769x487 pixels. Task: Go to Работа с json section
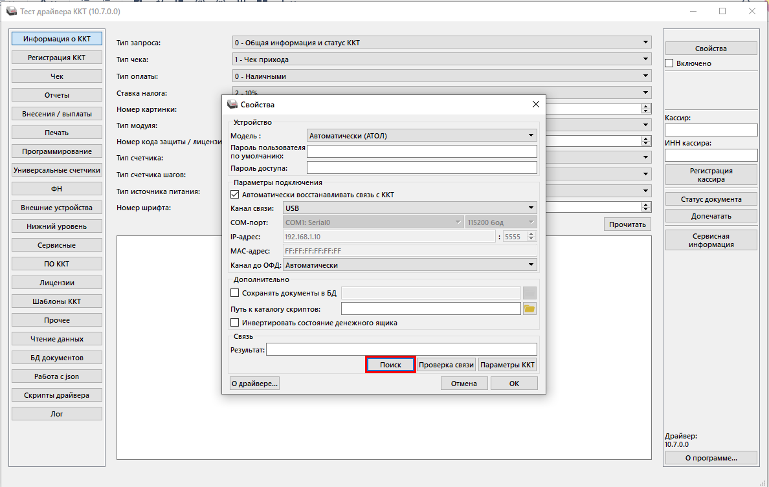(x=56, y=376)
